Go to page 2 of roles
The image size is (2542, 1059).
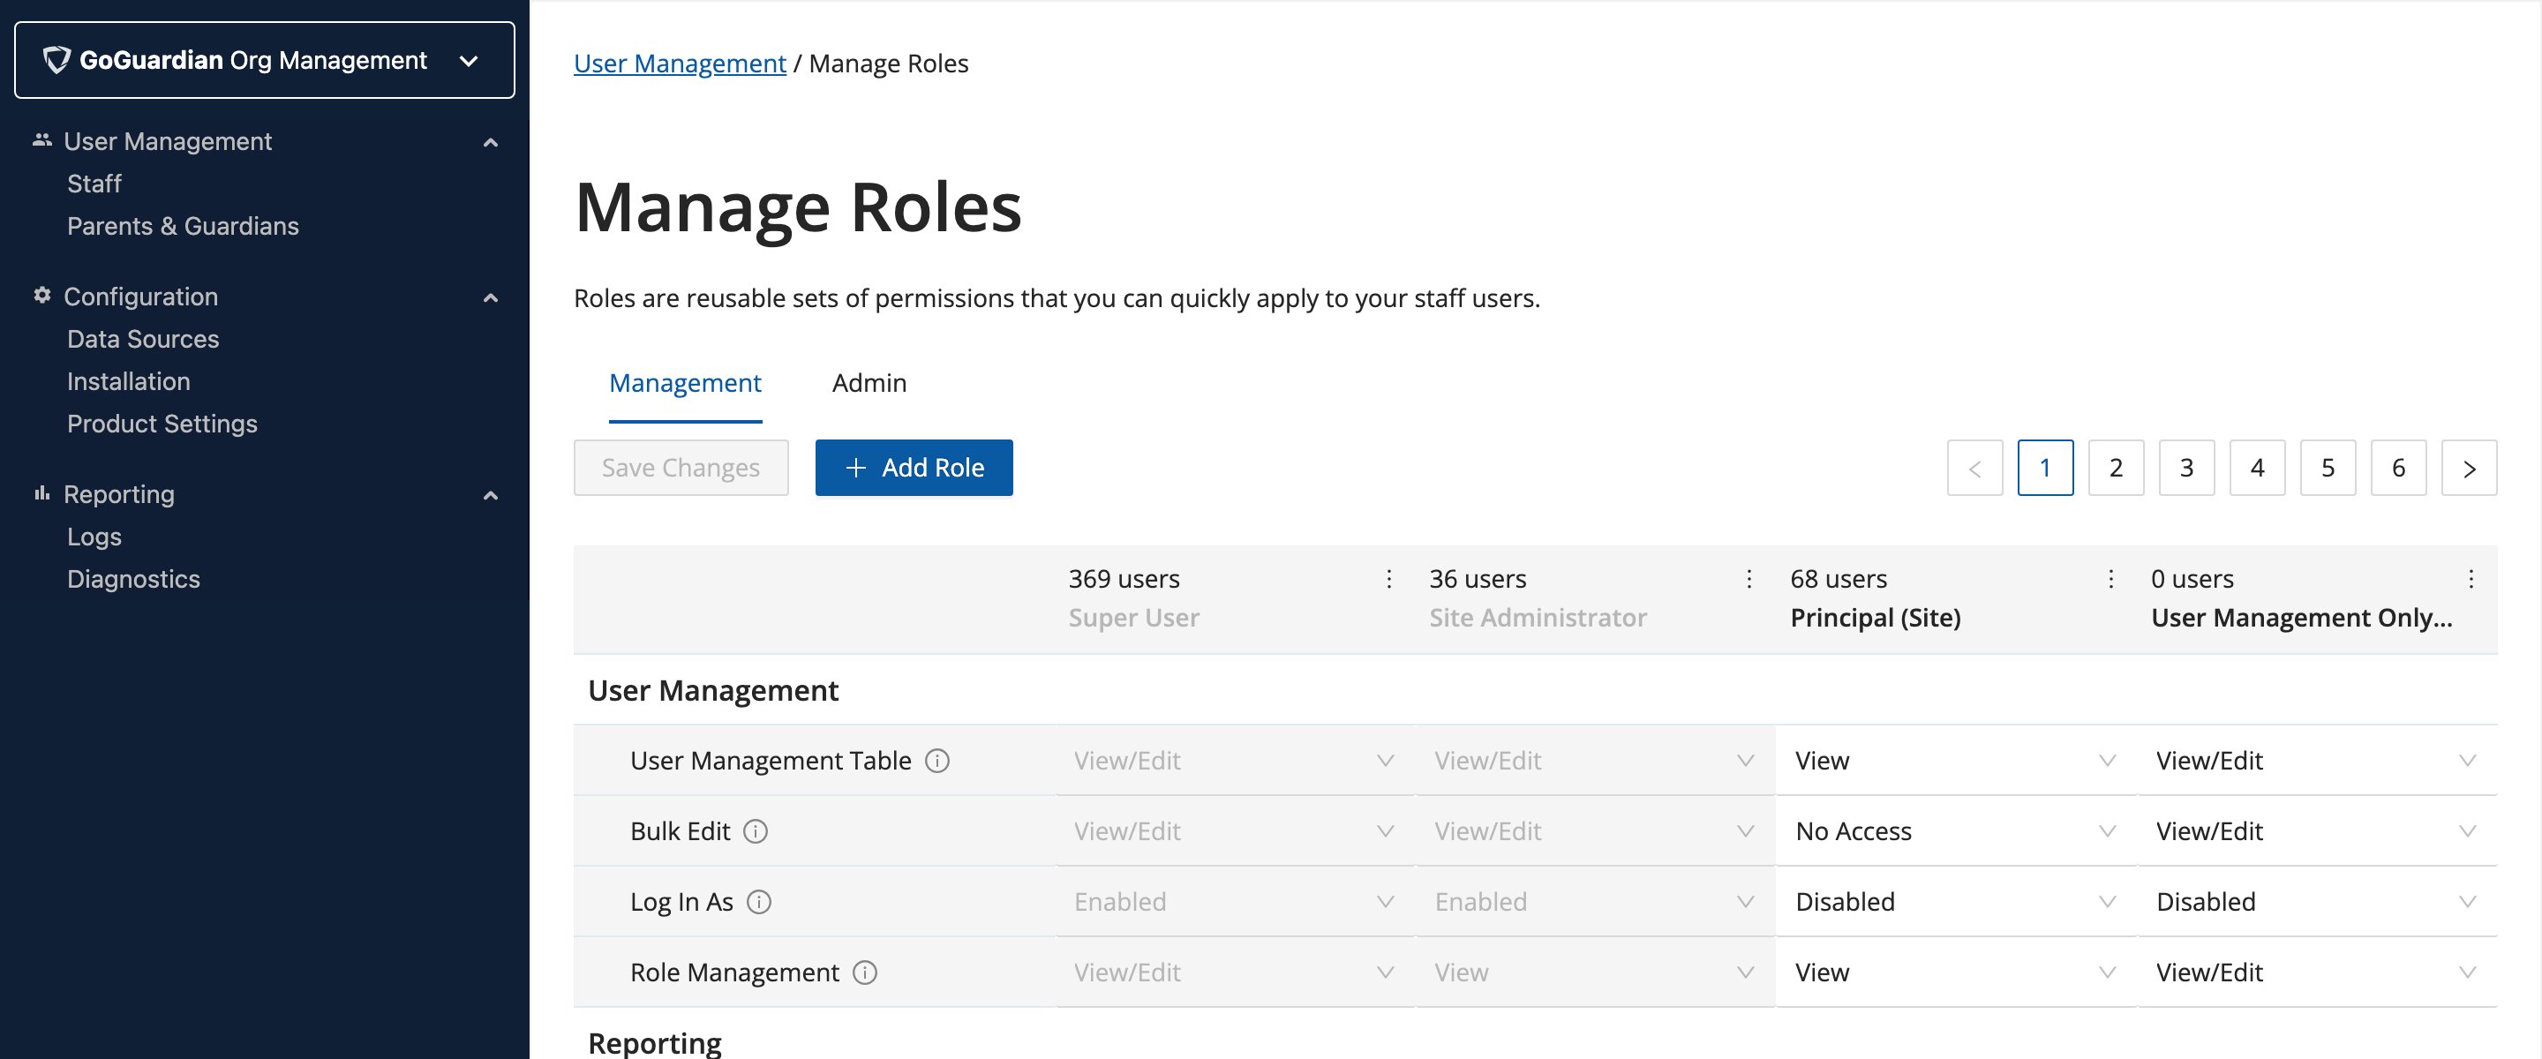[2116, 468]
